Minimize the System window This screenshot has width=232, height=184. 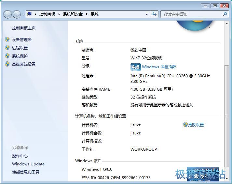coord(205,6)
